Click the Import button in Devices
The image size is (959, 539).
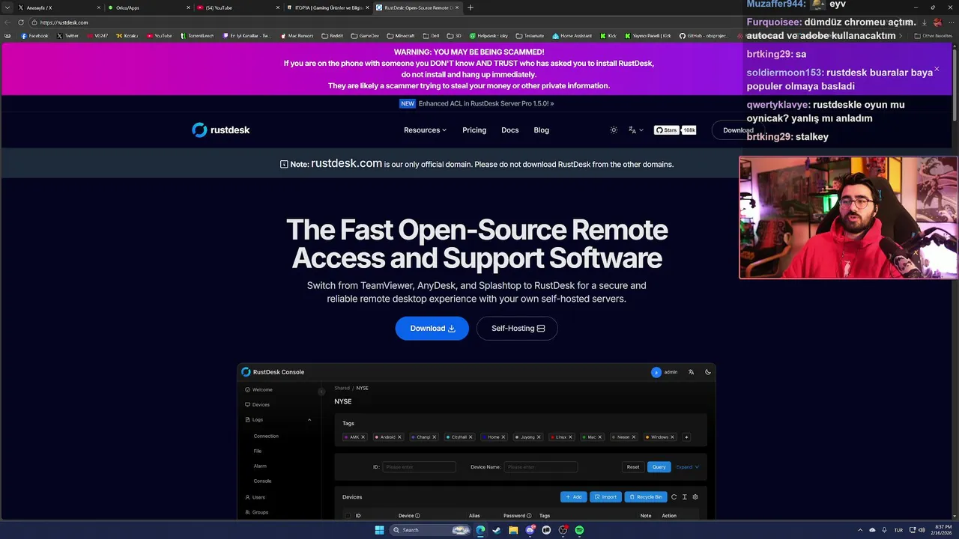click(x=605, y=497)
